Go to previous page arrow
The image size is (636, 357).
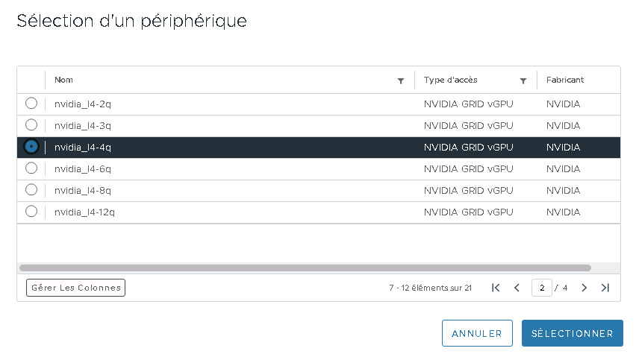(517, 288)
